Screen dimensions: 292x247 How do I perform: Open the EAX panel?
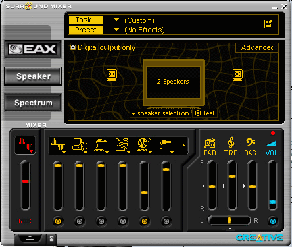coord(33,49)
